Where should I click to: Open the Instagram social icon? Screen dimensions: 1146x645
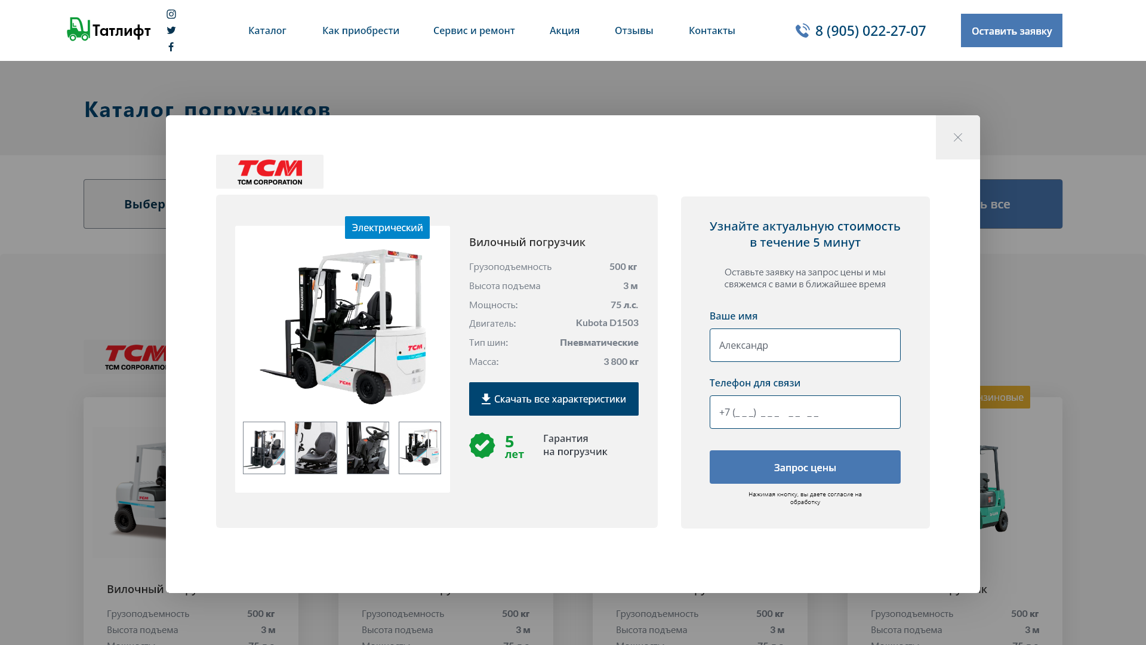171,14
